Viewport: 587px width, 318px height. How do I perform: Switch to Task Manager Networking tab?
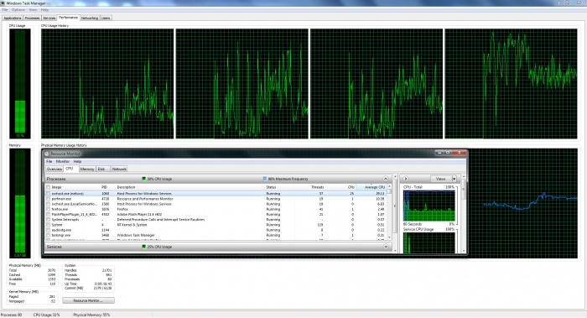(90, 18)
